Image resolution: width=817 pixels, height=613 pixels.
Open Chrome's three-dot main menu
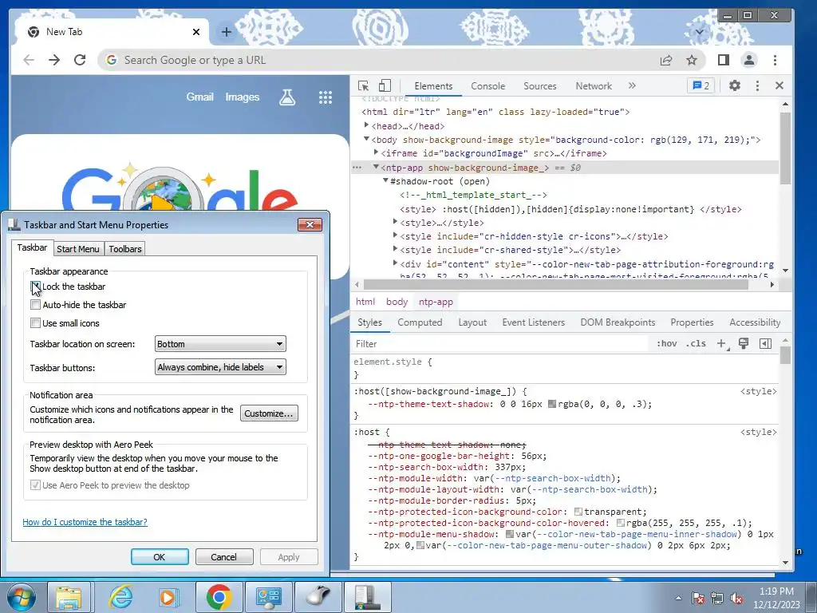pyautogui.click(x=776, y=60)
